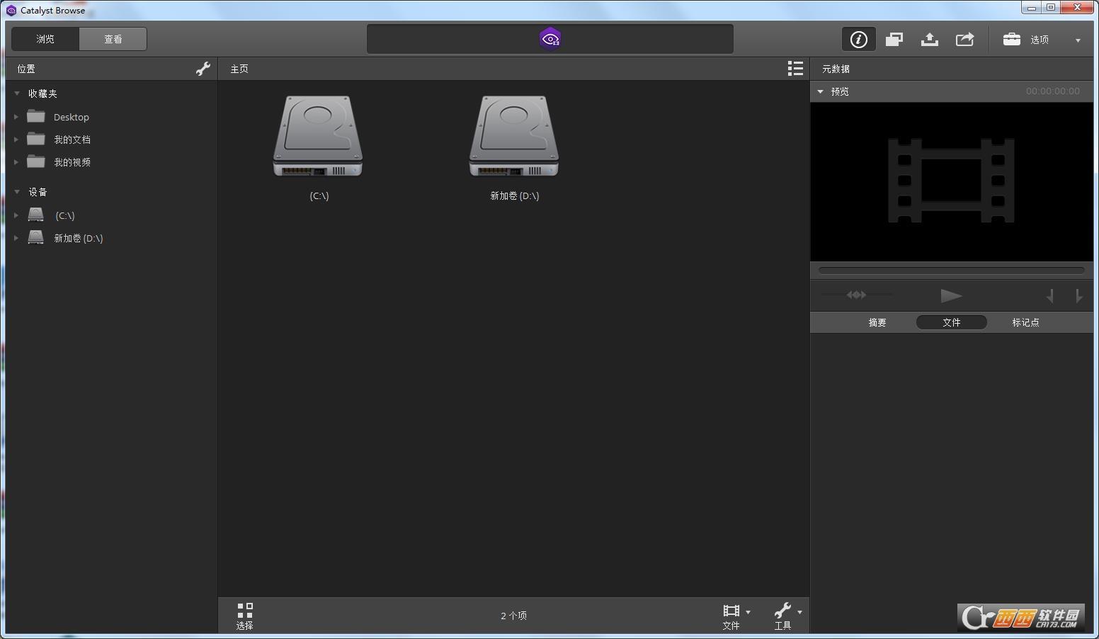Select 我的视频 in favorites
Screen dimensions: 1099x639
pyautogui.click(x=72, y=162)
